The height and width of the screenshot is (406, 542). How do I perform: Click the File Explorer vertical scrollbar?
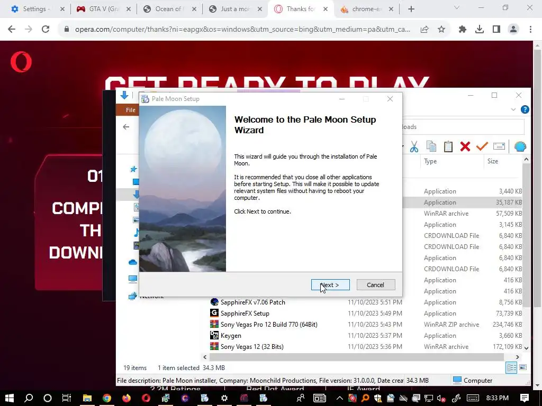[x=526, y=235]
